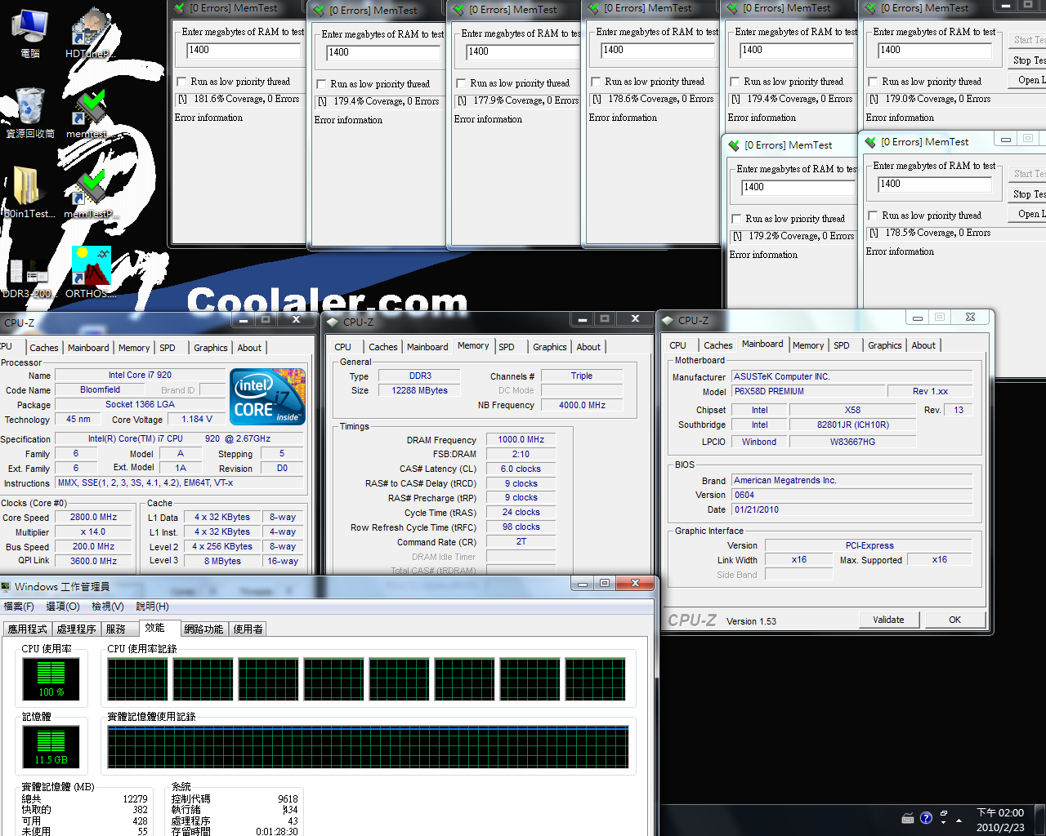Click title icon of 179.2% coverage MemTest window
Image resolution: width=1046 pixels, height=836 pixels.
(733, 145)
